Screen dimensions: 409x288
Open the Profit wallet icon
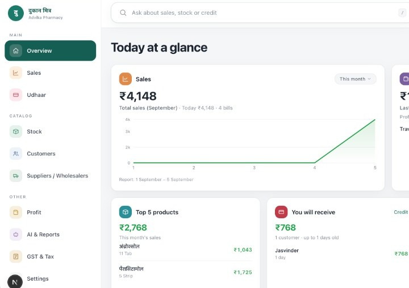[16, 212]
